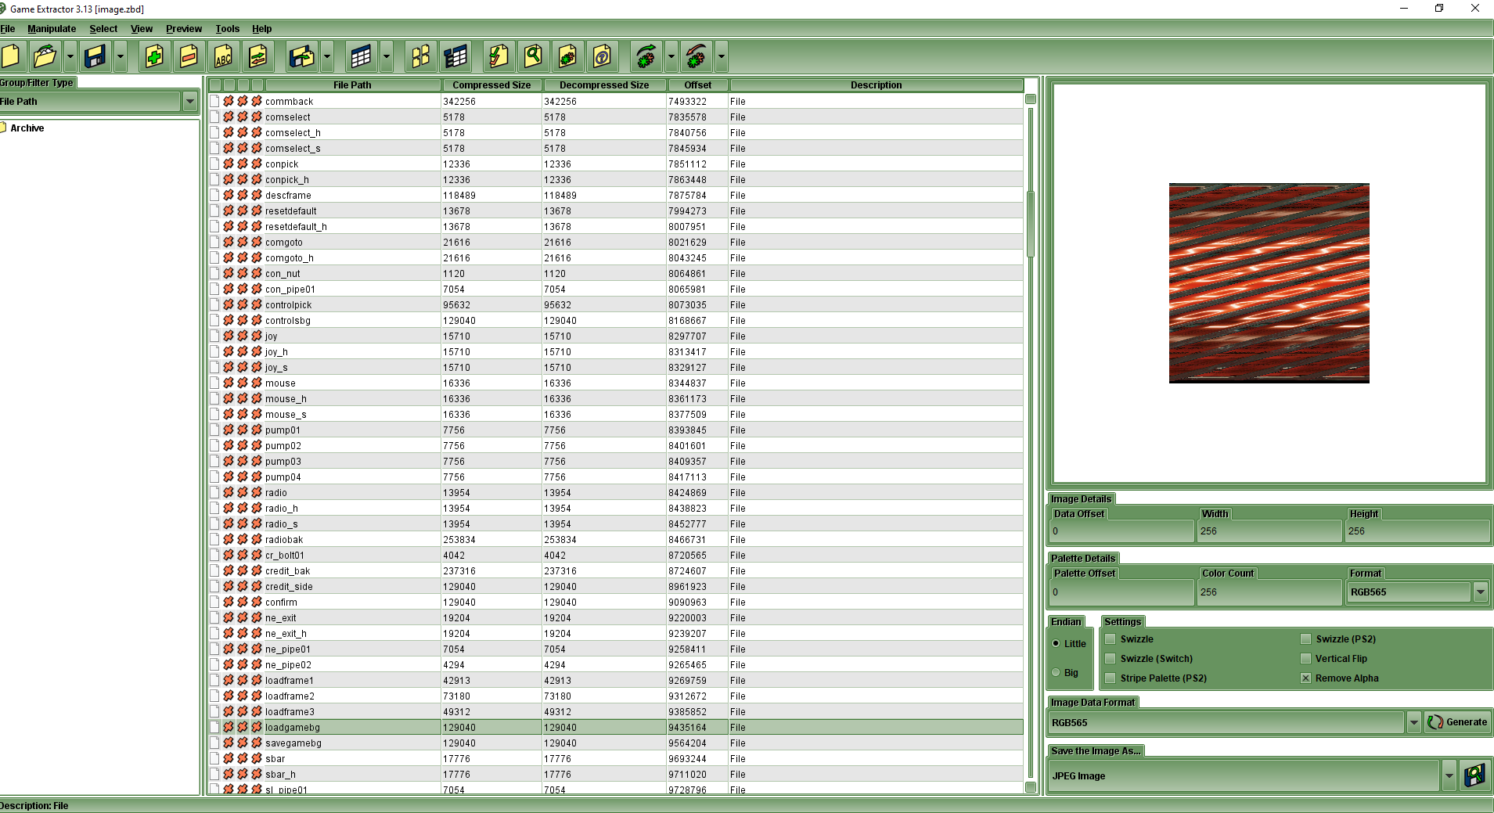Select the Little endian radio button
Screen dimensions: 1494x813
point(1057,643)
